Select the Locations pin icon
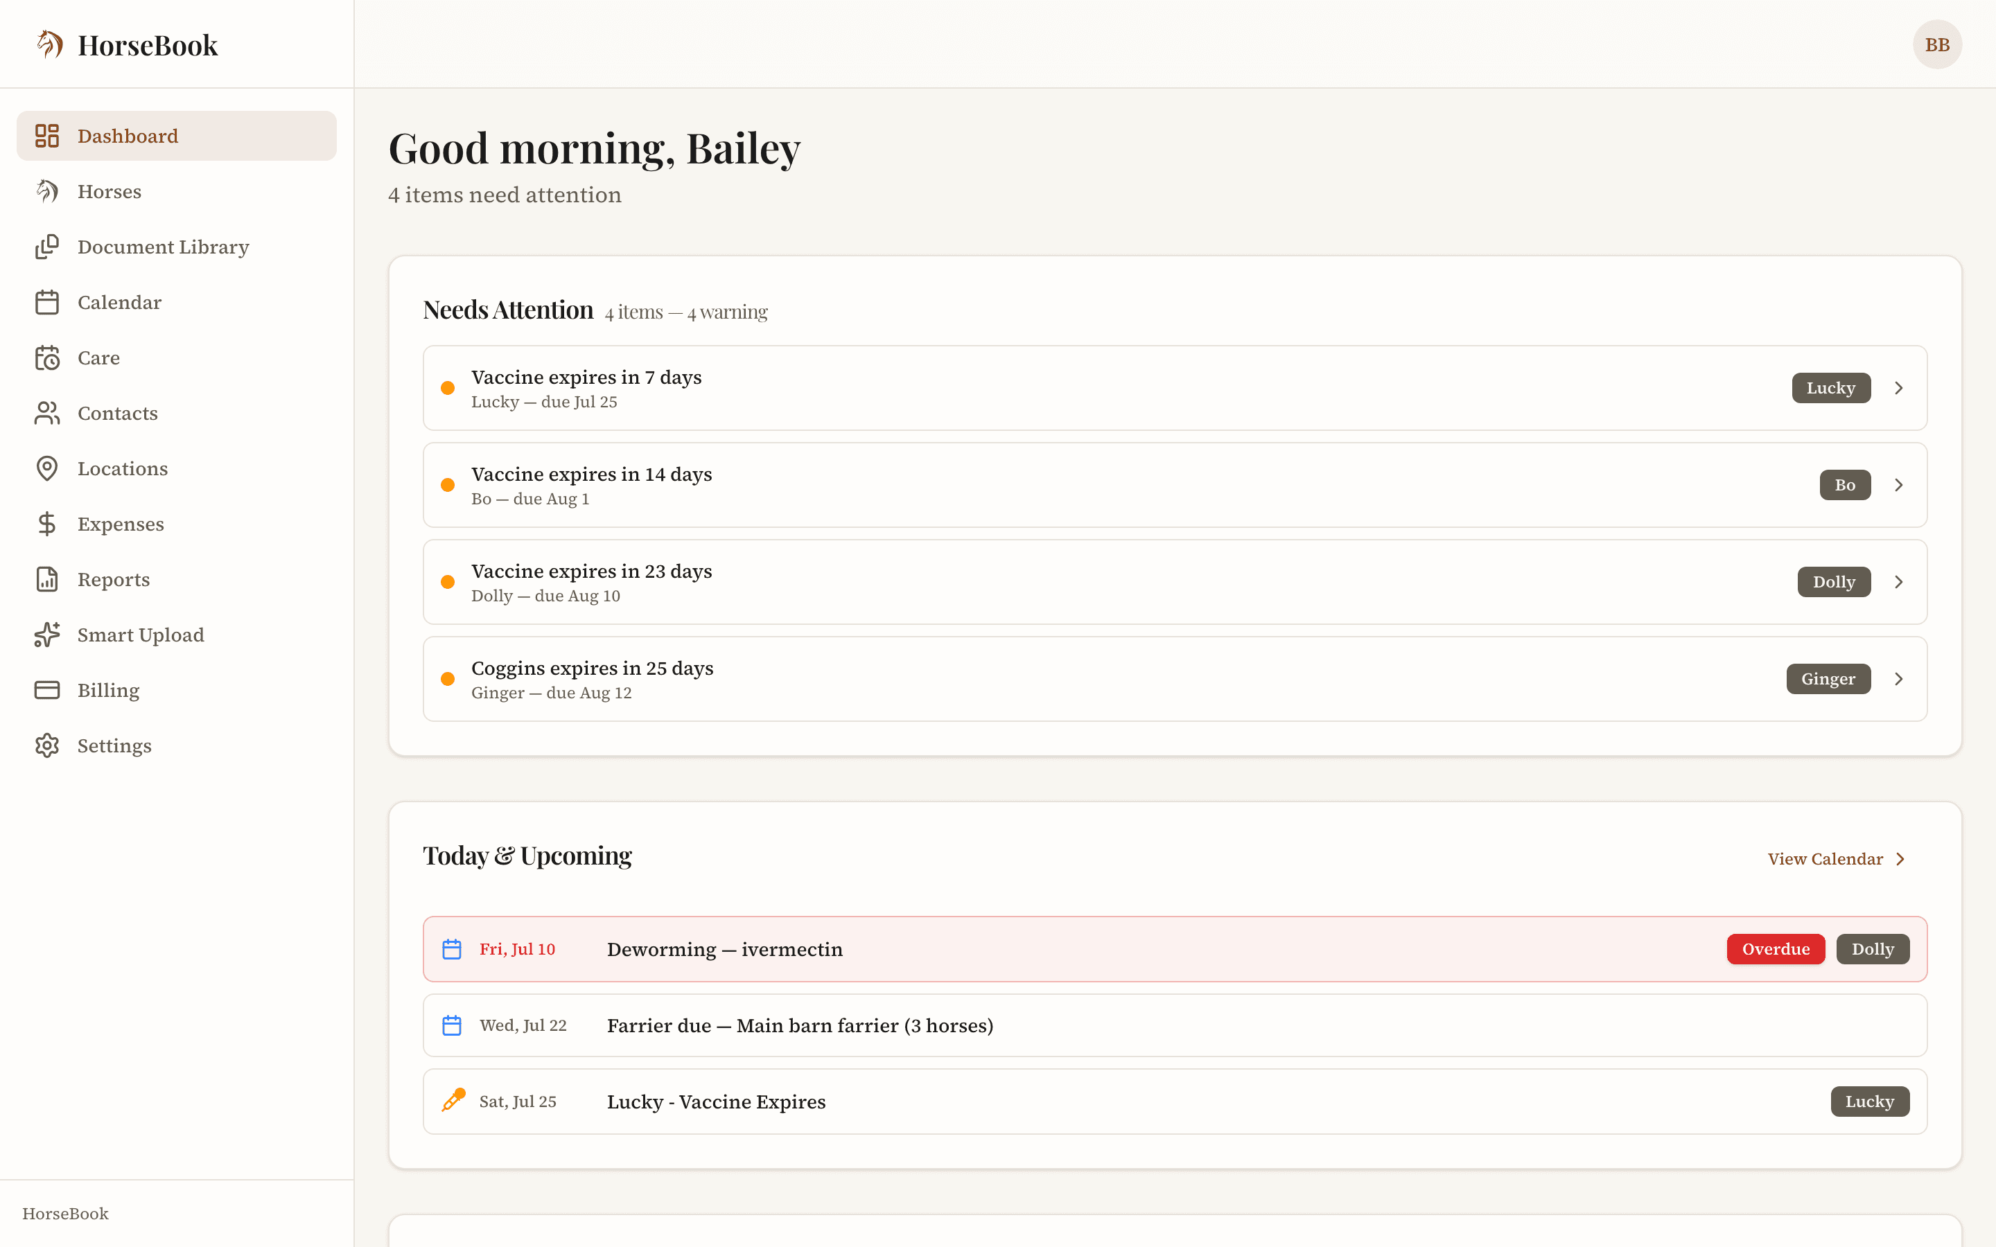This screenshot has width=1996, height=1247. point(47,468)
